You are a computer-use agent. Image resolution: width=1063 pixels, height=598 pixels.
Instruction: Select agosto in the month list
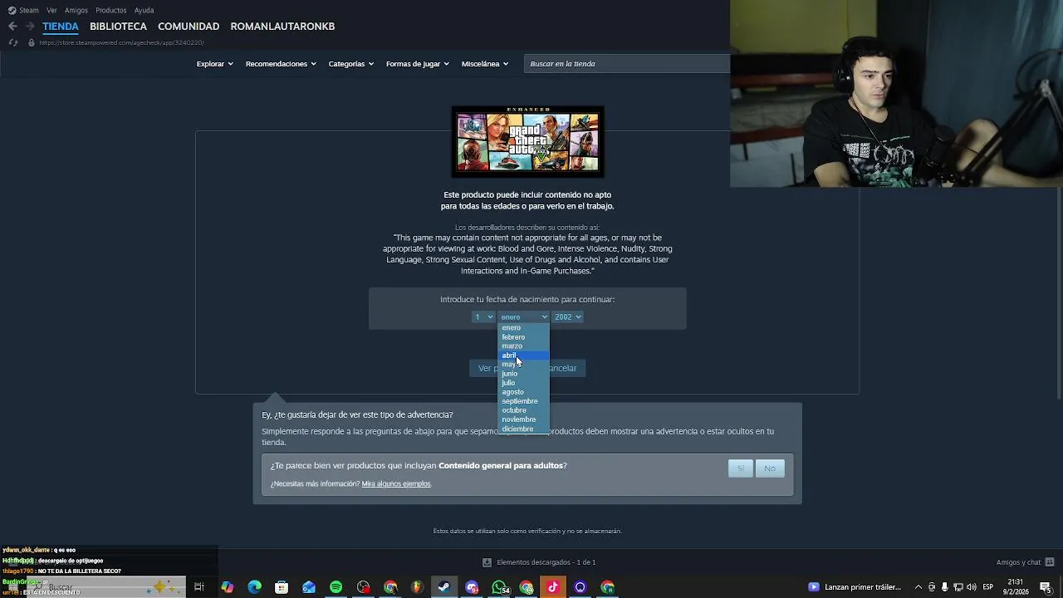coord(523,392)
